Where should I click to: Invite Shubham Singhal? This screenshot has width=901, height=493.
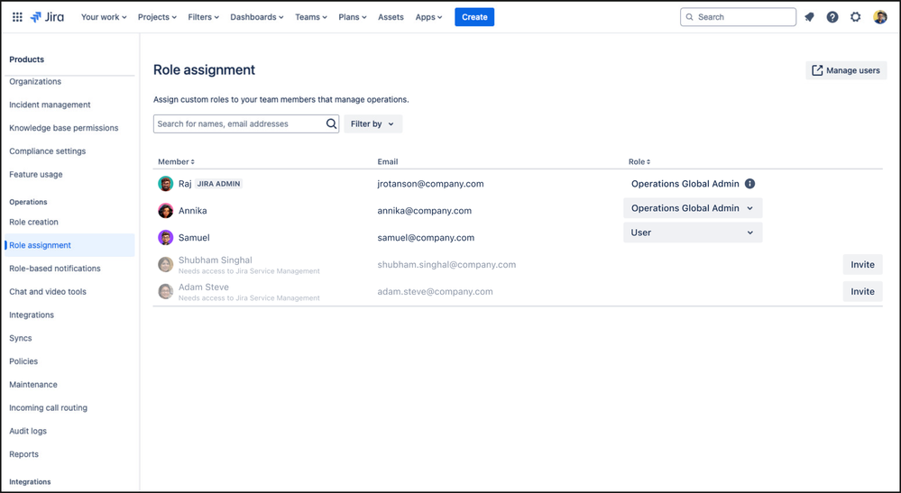point(862,265)
